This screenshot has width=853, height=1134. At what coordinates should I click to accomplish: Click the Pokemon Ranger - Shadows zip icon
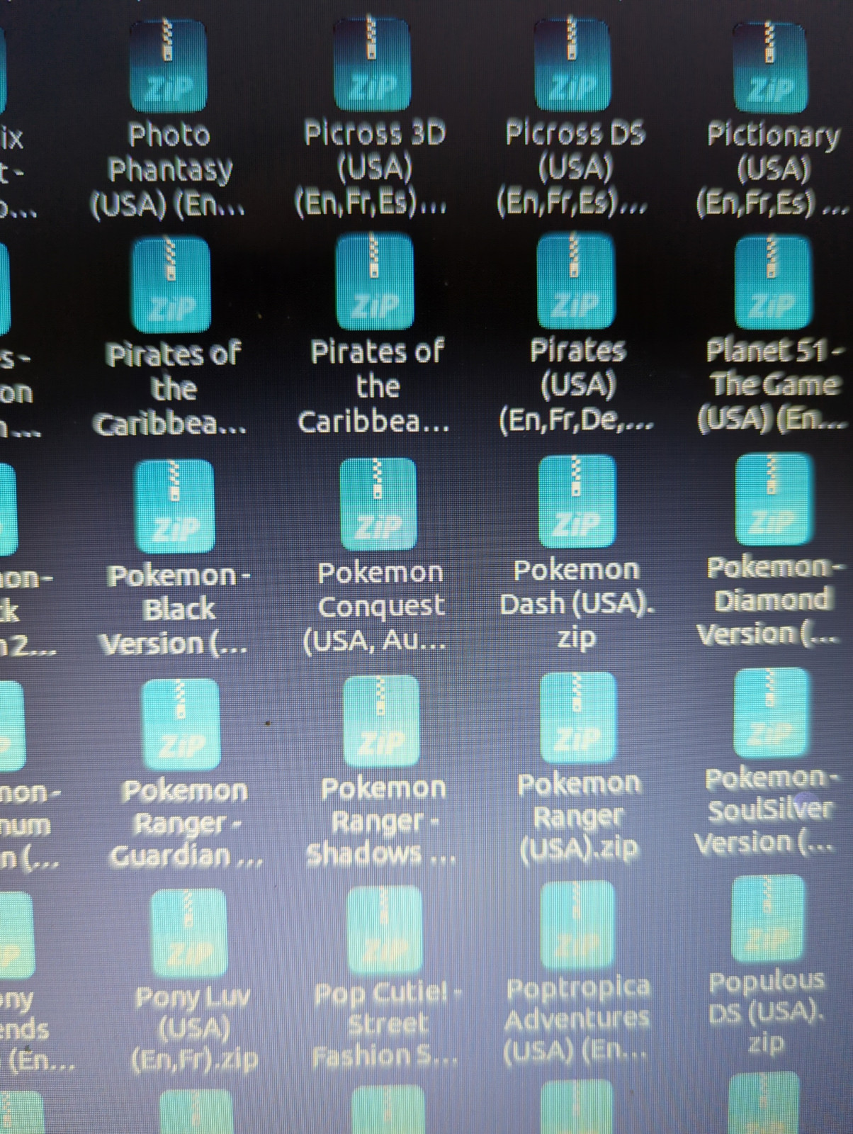[381, 721]
